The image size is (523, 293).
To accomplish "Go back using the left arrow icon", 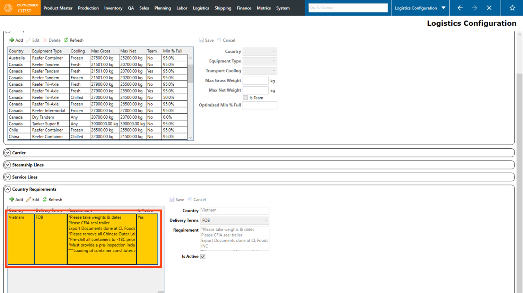I will (460, 8).
